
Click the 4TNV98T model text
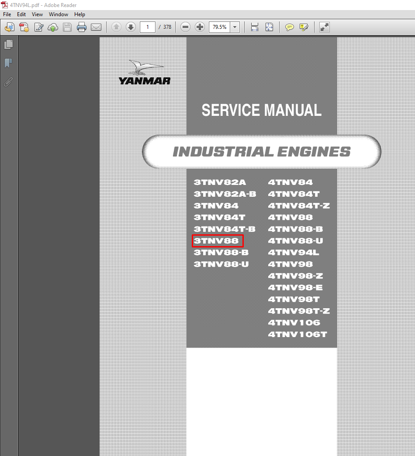pyautogui.click(x=294, y=299)
